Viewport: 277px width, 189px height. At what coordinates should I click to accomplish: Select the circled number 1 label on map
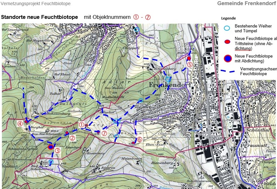click(x=81, y=124)
